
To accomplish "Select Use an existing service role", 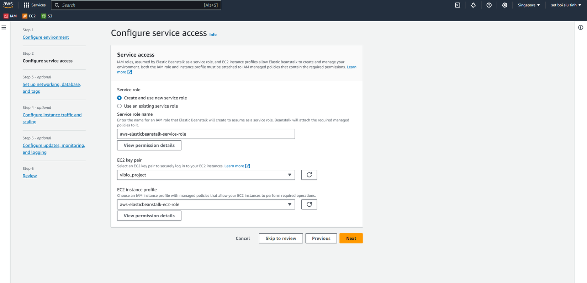I will pos(120,106).
